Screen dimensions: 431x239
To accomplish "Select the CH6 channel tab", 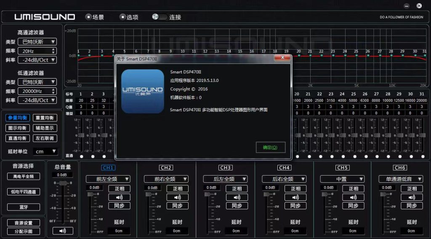I will point(400,168).
